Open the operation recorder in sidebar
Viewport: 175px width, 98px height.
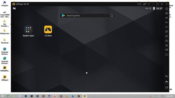click(167, 32)
